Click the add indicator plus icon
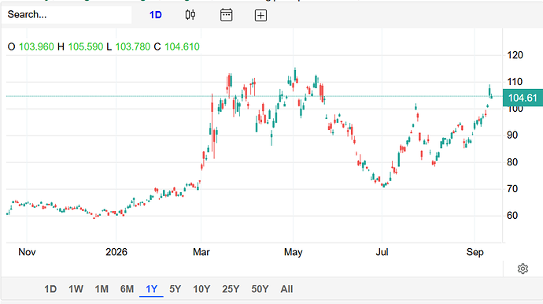 click(x=260, y=15)
